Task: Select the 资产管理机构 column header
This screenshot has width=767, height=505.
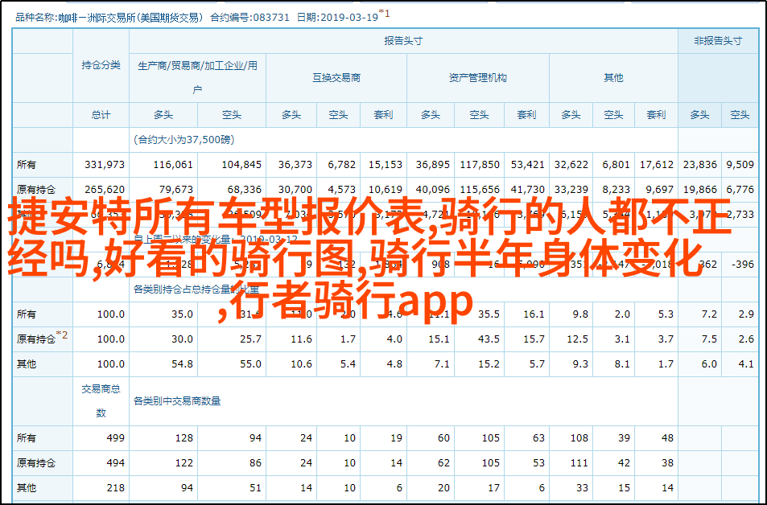Action: click(x=477, y=78)
